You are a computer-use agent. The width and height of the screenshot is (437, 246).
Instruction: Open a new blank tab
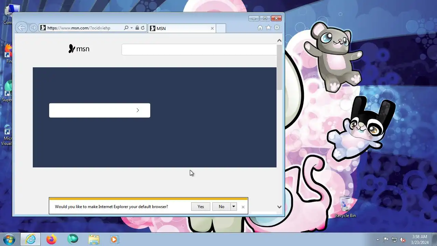(x=221, y=28)
